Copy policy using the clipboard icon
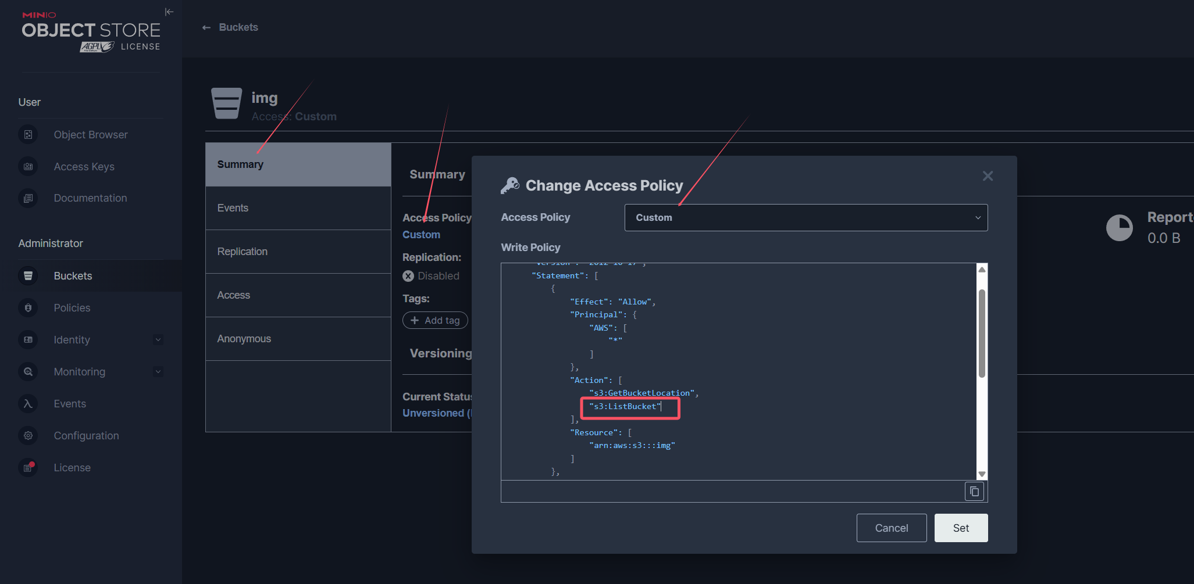The width and height of the screenshot is (1194, 584). click(974, 492)
